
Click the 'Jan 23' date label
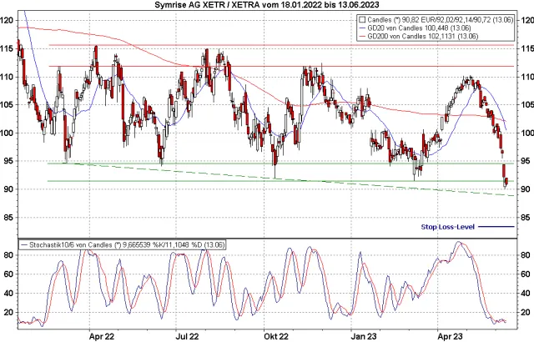tap(364, 336)
